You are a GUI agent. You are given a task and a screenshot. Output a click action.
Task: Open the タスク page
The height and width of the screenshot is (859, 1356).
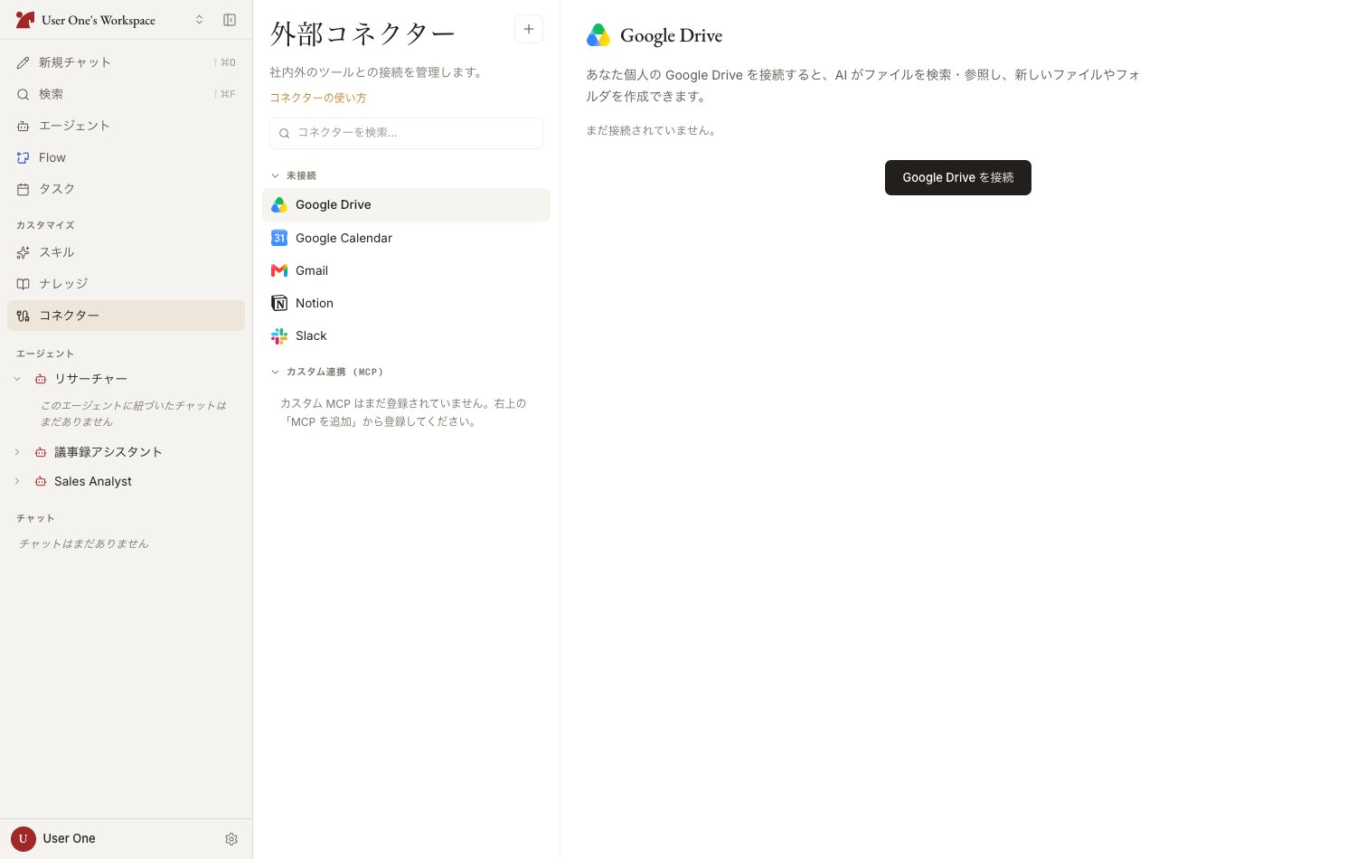pos(126,189)
